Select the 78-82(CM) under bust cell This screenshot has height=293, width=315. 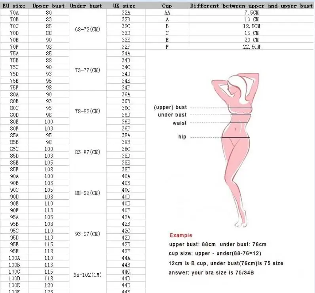click(x=87, y=111)
